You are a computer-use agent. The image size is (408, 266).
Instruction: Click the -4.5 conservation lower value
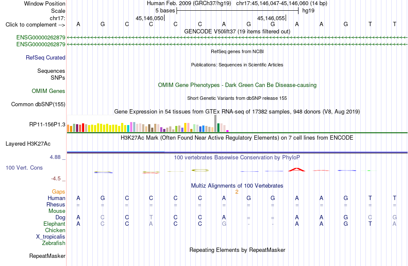[x=56, y=179]
